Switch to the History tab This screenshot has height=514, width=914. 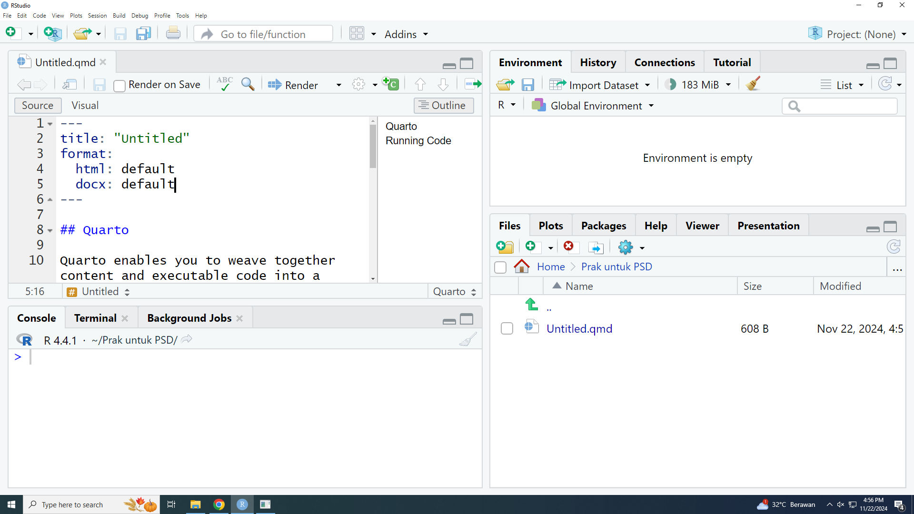(x=598, y=62)
